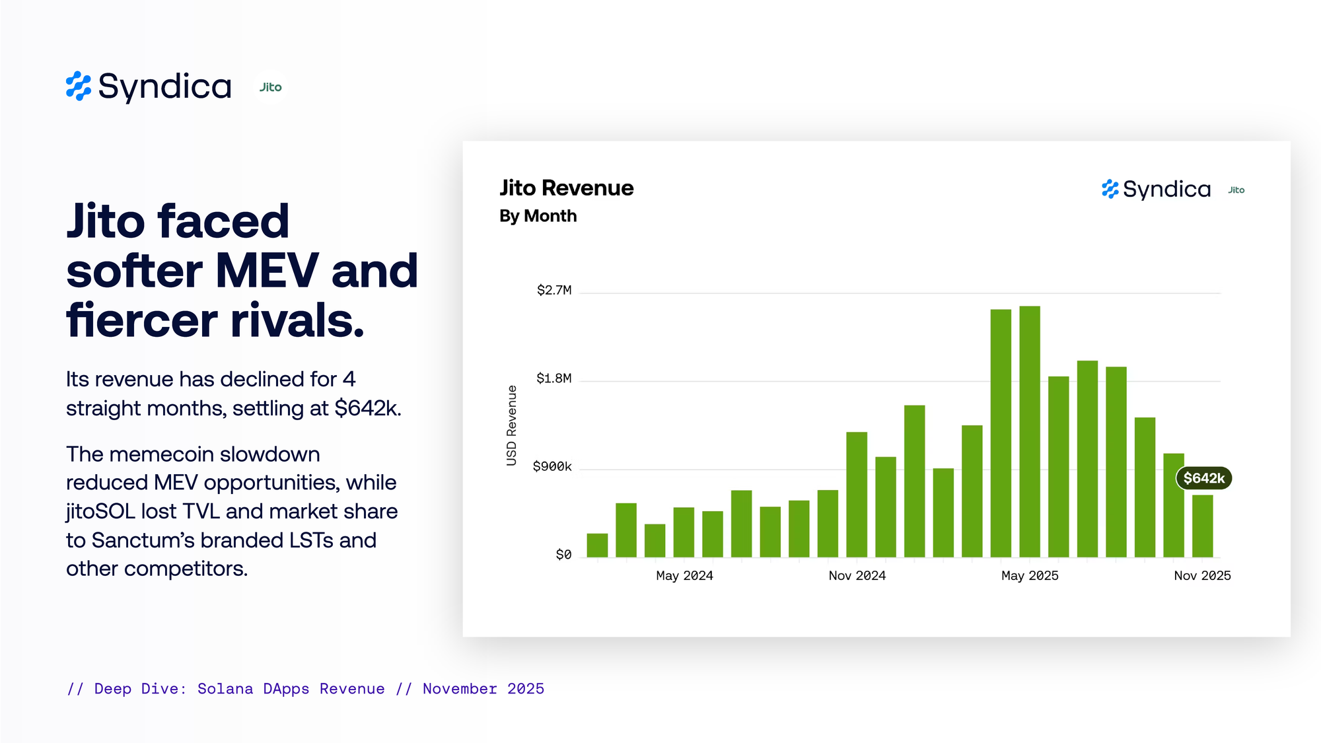Click the headline Jito faced softer MEV

click(242, 270)
